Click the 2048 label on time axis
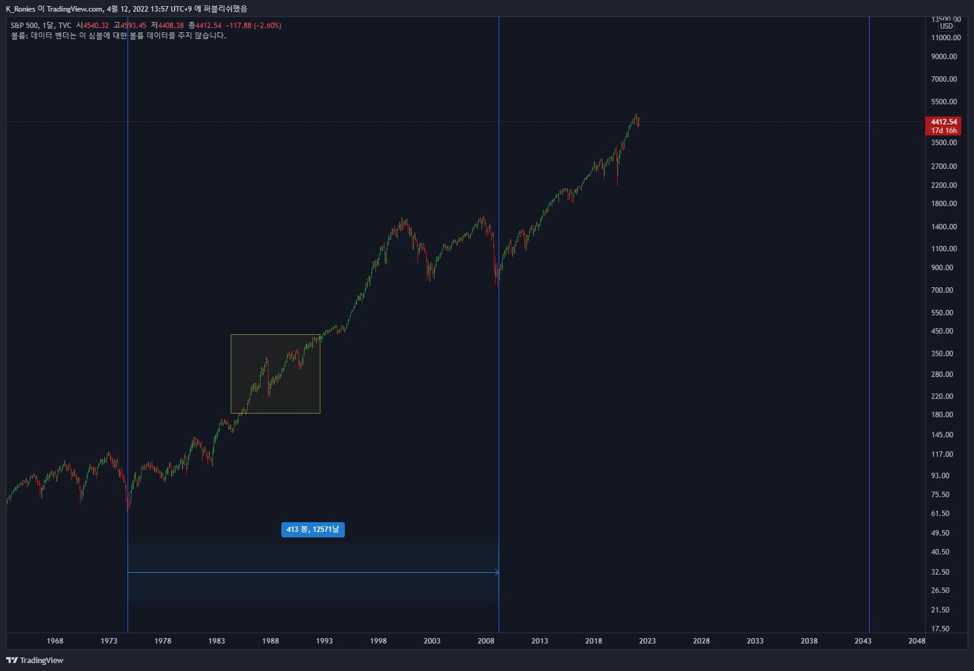The width and height of the screenshot is (974, 671). coord(917,641)
